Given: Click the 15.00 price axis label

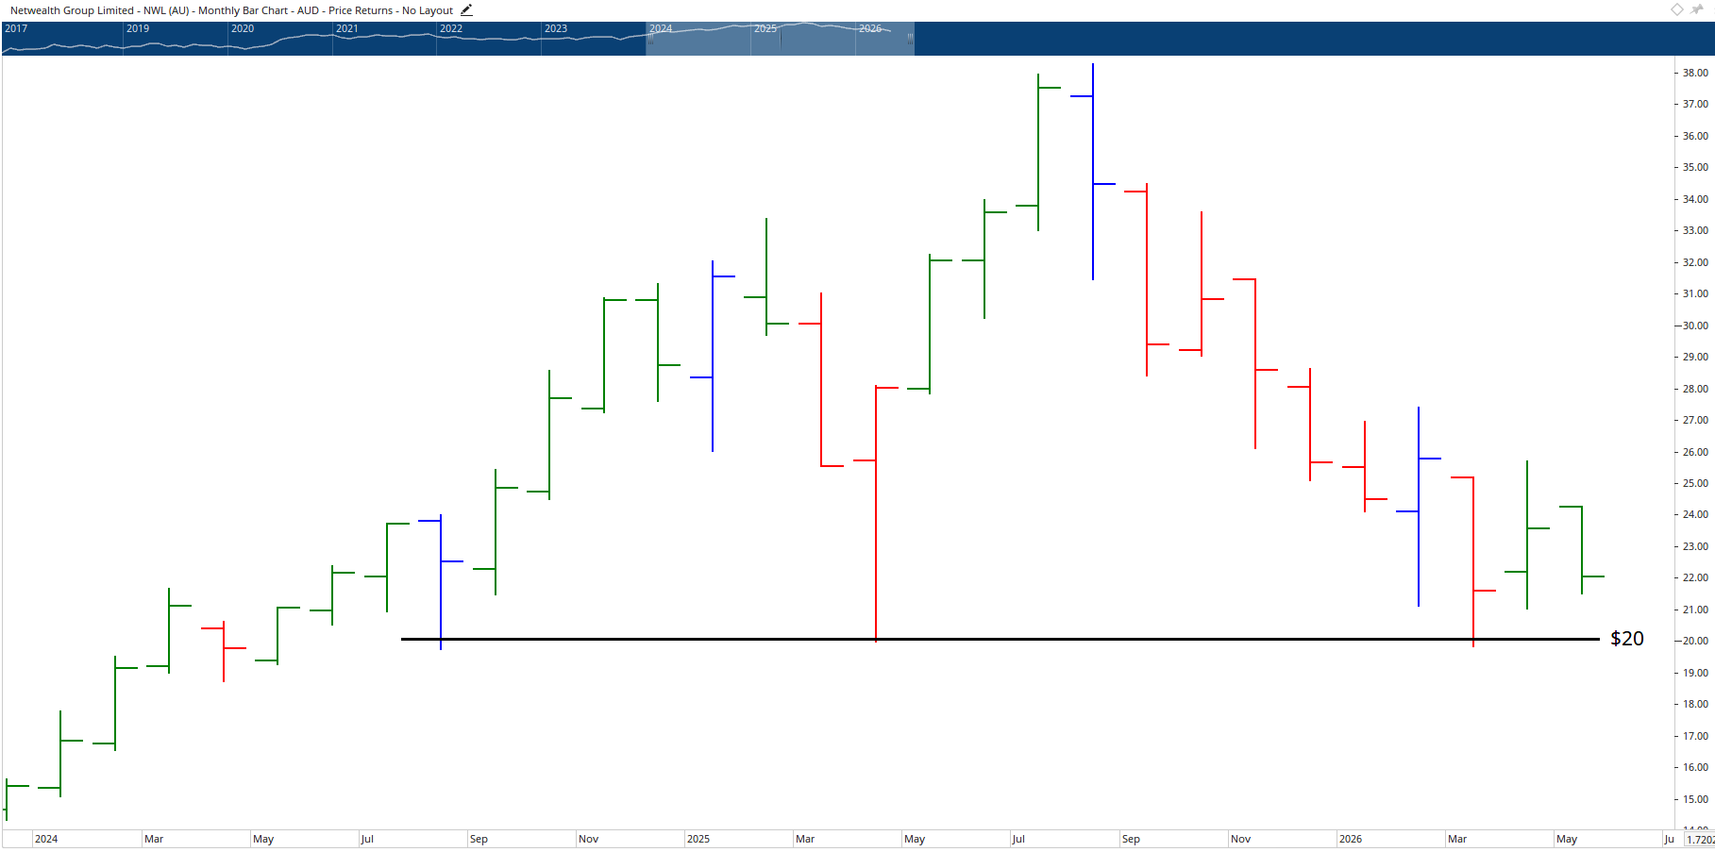Looking at the screenshot, I should tap(1695, 799).
